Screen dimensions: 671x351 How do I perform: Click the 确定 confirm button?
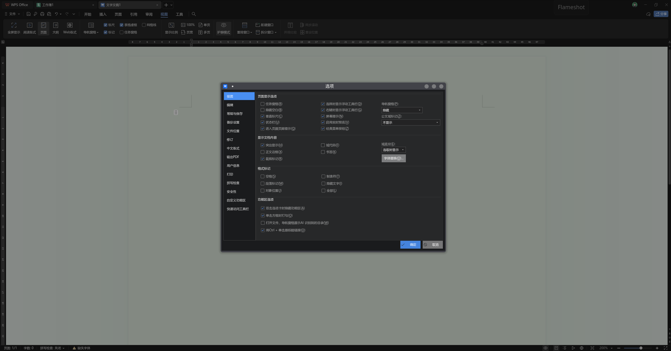tap(410, 245)
